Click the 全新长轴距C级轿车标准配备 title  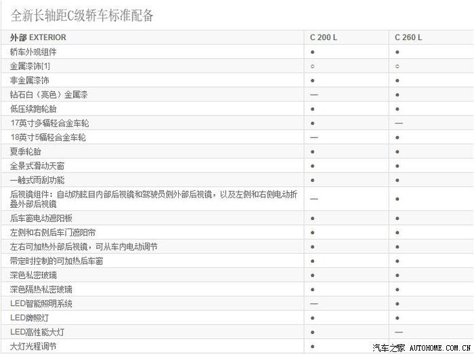[x=83, y=15]
